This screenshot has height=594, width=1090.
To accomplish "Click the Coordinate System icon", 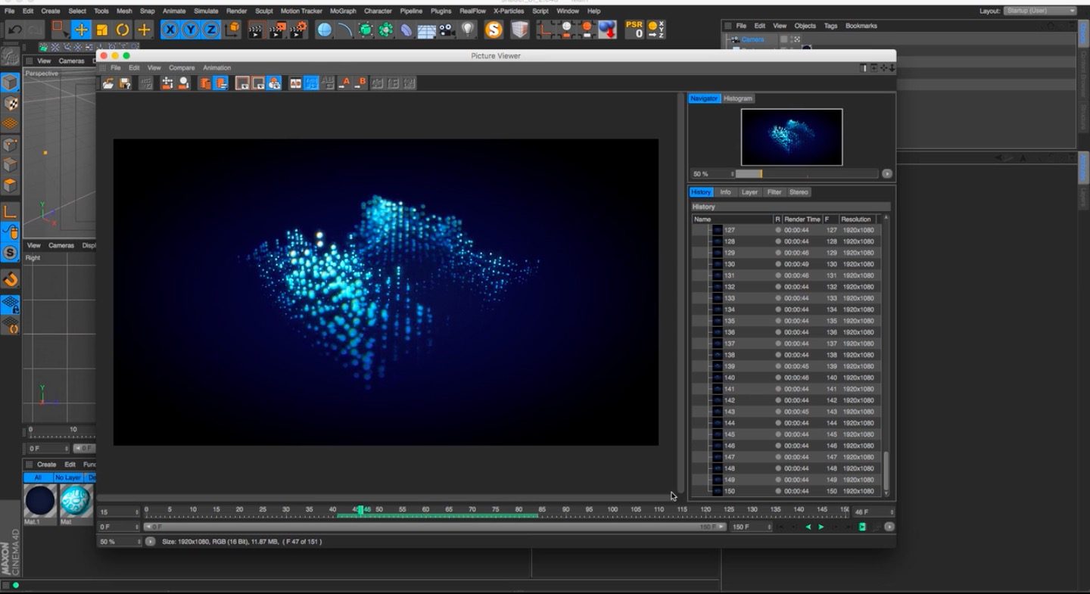I will tap(232, 30).
